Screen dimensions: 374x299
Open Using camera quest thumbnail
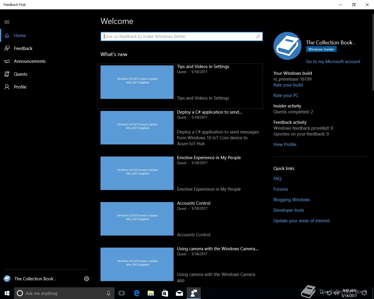click(137, 264)
